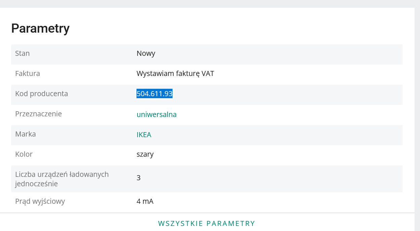This screenshot has height=231, width=420.
Task: Open the IKEA brand link
Action: pyautogui.click(x=144, y=134)
